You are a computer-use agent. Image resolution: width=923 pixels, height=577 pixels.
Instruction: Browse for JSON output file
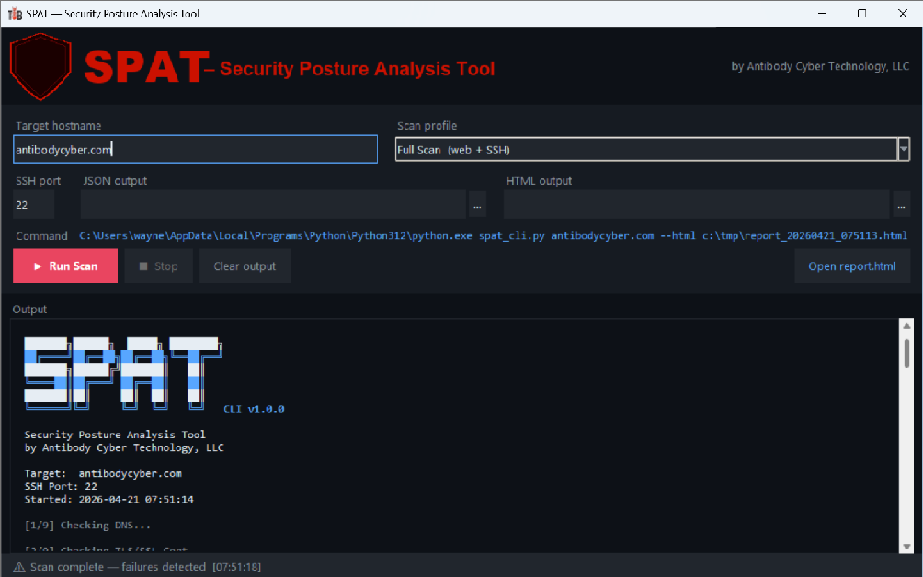477,205
